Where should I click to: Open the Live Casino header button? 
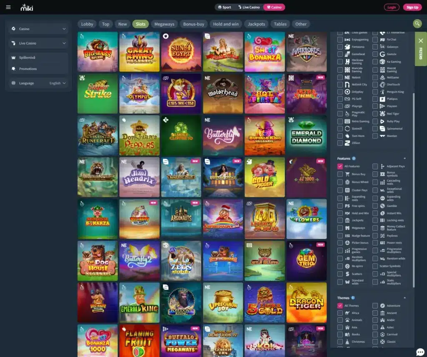[x=249, y=8]
